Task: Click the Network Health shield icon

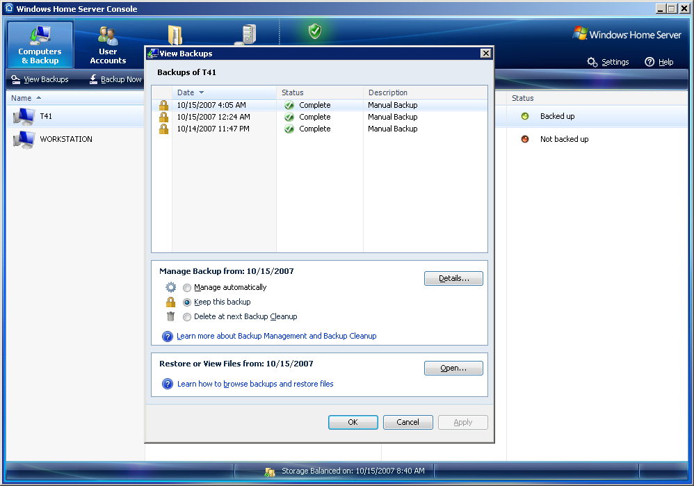Action: coord(315,31)
